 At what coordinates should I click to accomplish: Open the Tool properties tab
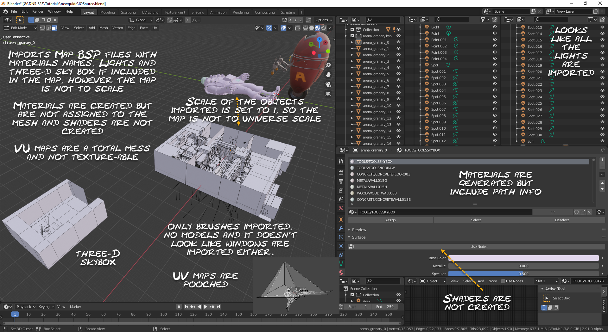coord(341,161)
